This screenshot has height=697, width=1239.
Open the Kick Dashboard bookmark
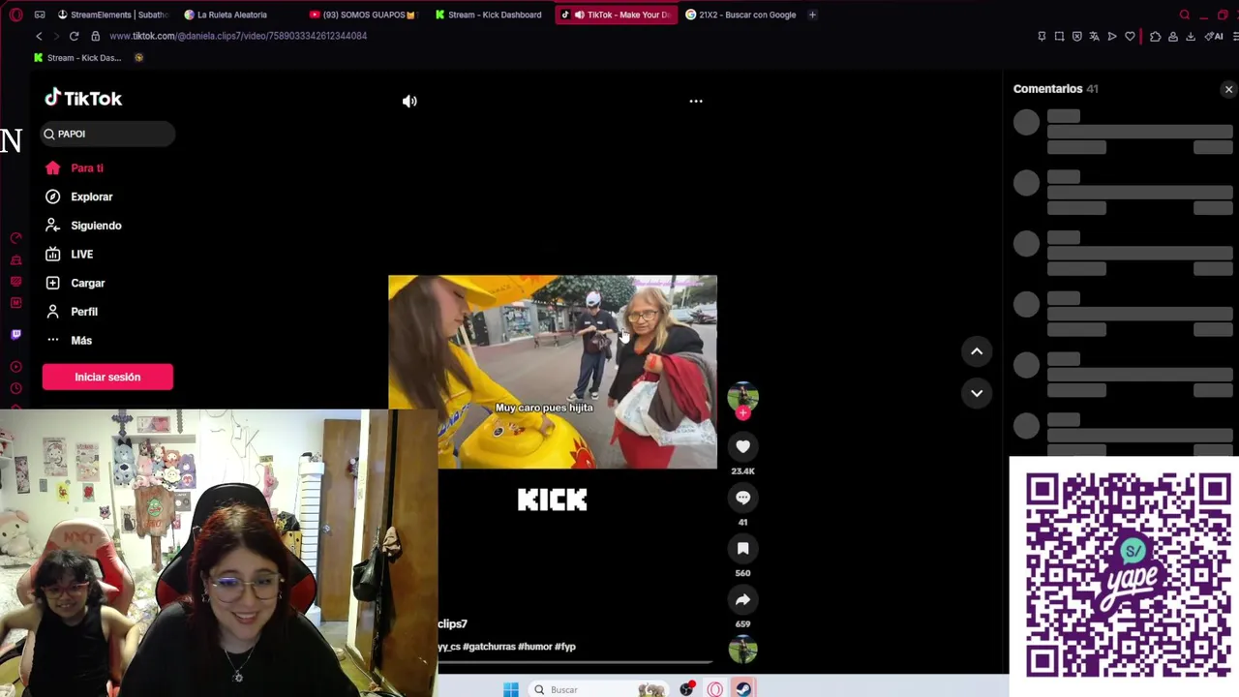click(x=77, y=58)
